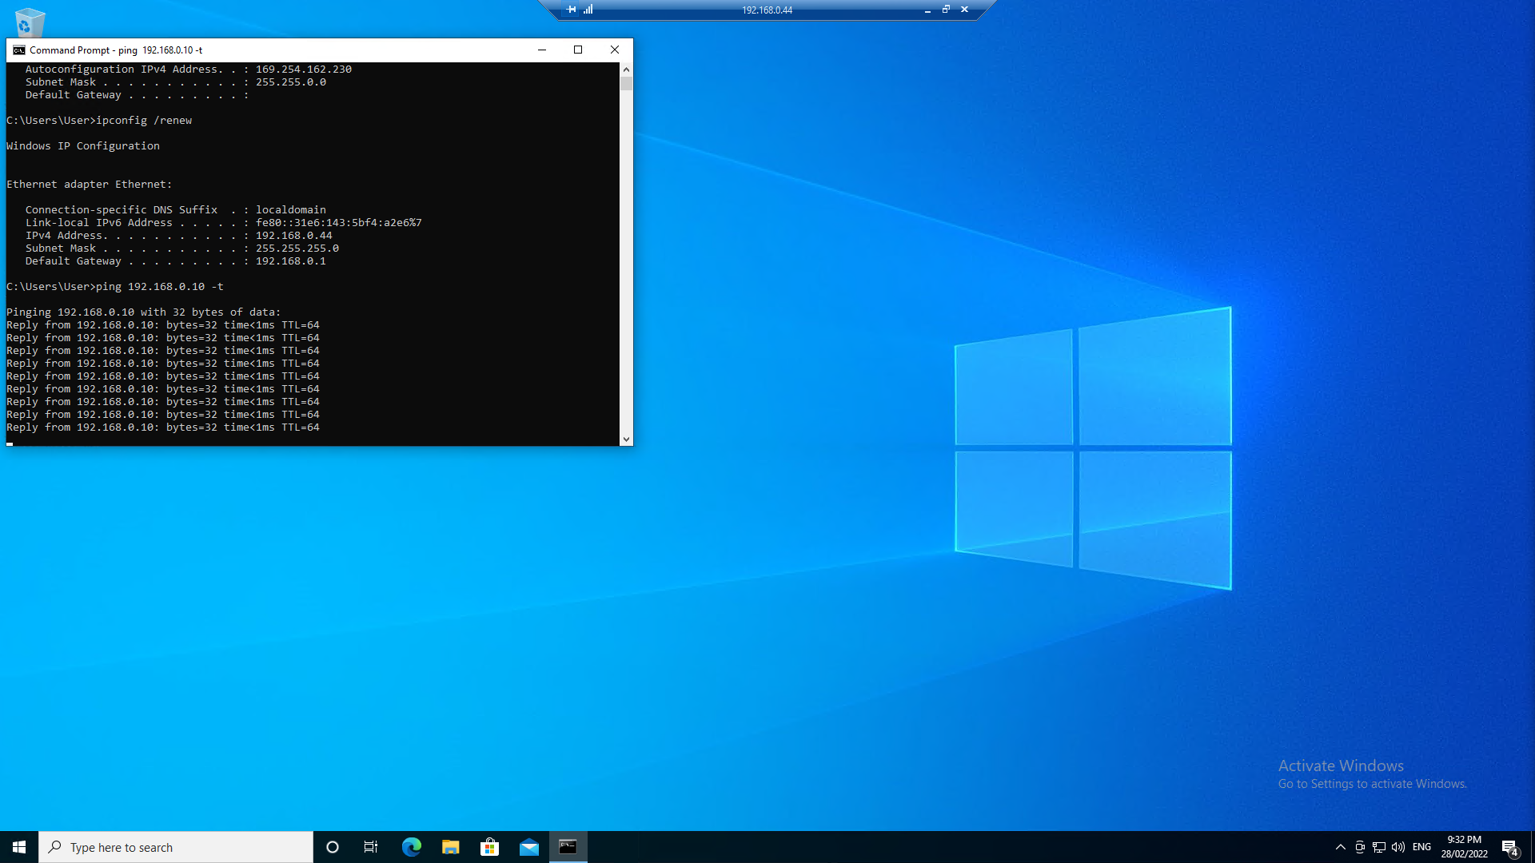Open Task View on the taskbar
This screenshot has height=863, width=1535.
[x=371, y=847]
